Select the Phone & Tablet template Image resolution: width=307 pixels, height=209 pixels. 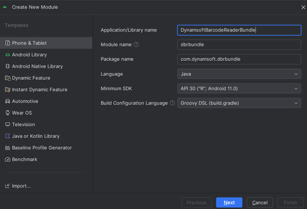[46, 43]
